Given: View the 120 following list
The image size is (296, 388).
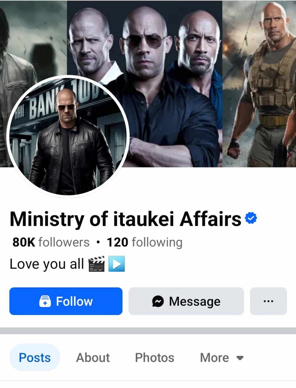Looking at the screenshot, I should pos(144,242).
